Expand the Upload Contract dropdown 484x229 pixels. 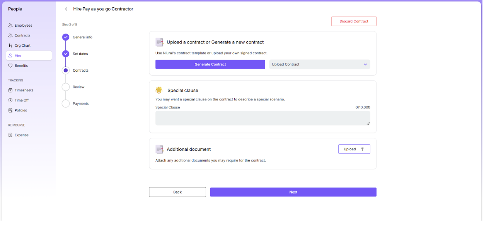point(319,64)
